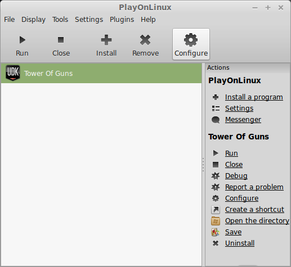Click Run link under Tower Of Guns
Viewport: 291px width, 267px height.
[x=231, y=153]
